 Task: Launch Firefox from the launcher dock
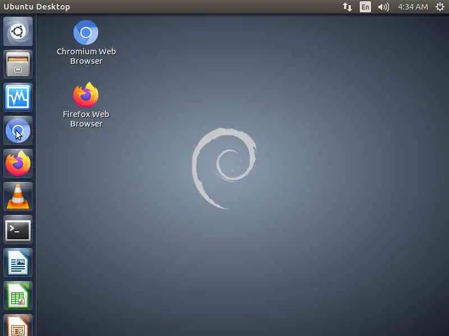point(18,164)
